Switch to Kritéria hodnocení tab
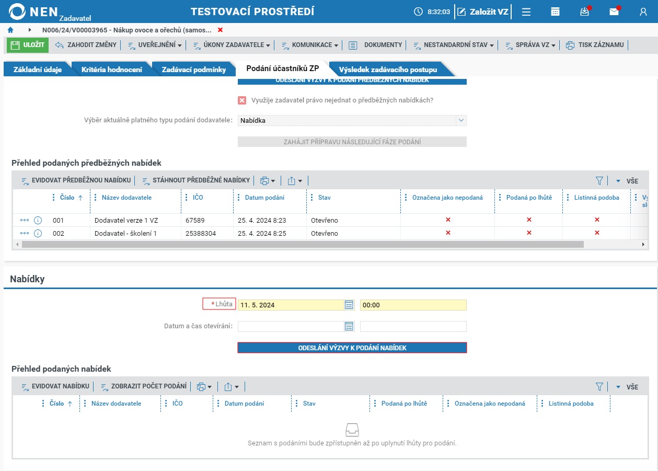Screen dimensions: 658x471 point(112,69)
